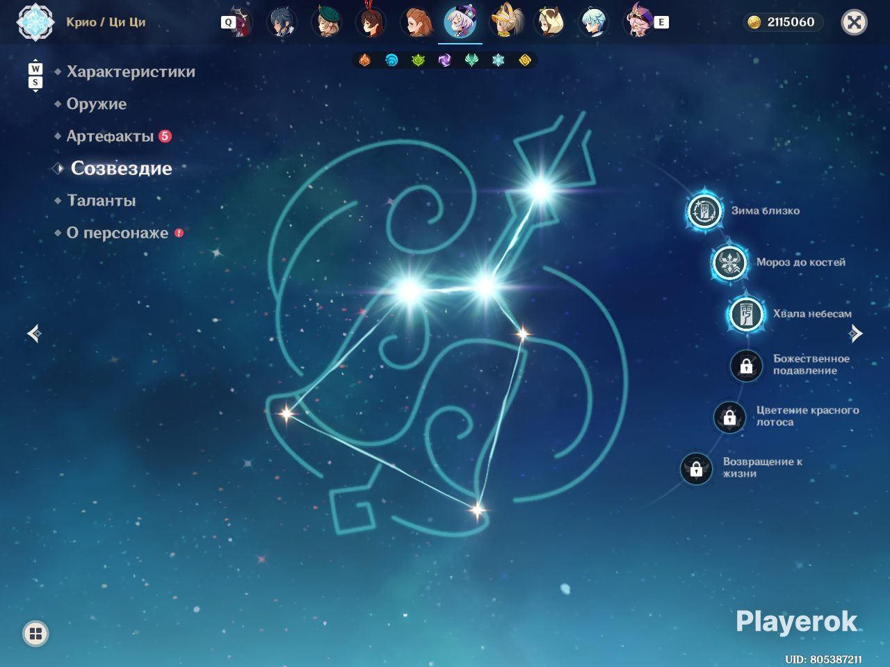890x667 pixels.
Task: Open the grid menu button at bottom left
Action: coord(36,633)
